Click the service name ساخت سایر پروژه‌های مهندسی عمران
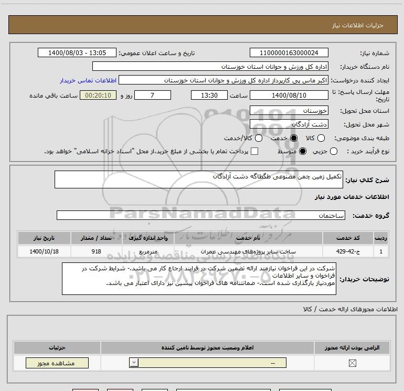This screenshot has width=404, height=391. [248, 251]
